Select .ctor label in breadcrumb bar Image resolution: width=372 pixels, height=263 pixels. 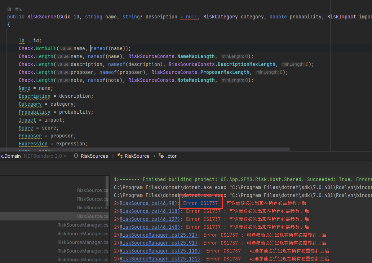pyautogui.click(x=171, y=156)
